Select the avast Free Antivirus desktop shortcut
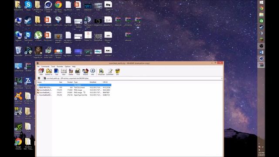Viewport: 279px width, 157px height. point(18,98)
